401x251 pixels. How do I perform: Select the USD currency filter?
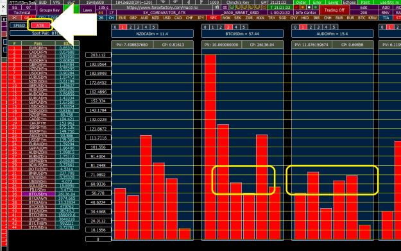(x=167, y=18)
